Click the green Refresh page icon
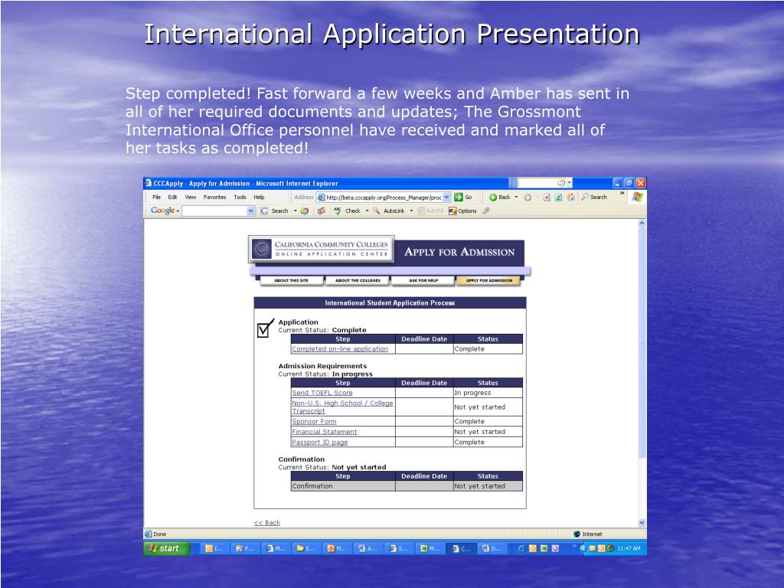 tap(558, 198)
